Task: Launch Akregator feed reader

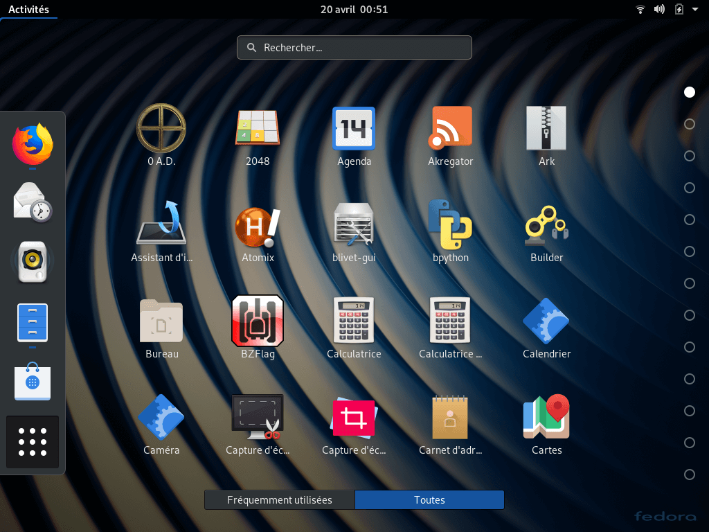Action: click(x=450, y=128)
